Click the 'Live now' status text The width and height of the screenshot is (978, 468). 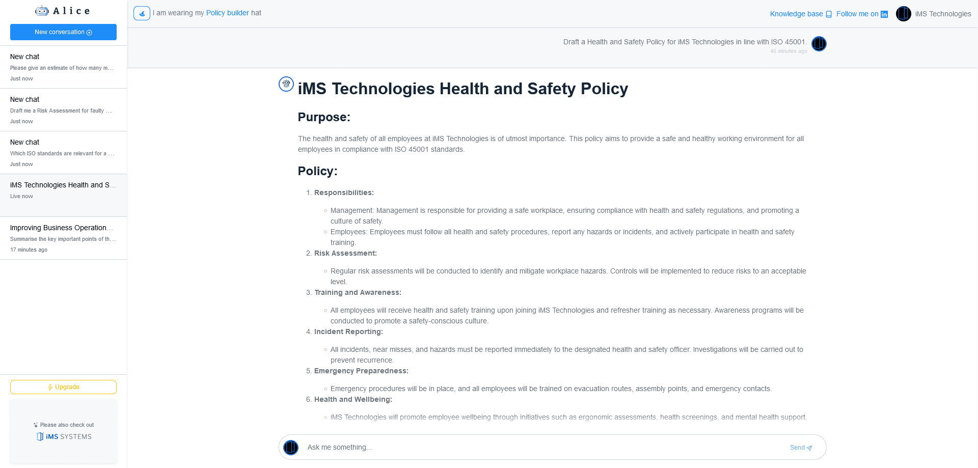tap(21, 196)
